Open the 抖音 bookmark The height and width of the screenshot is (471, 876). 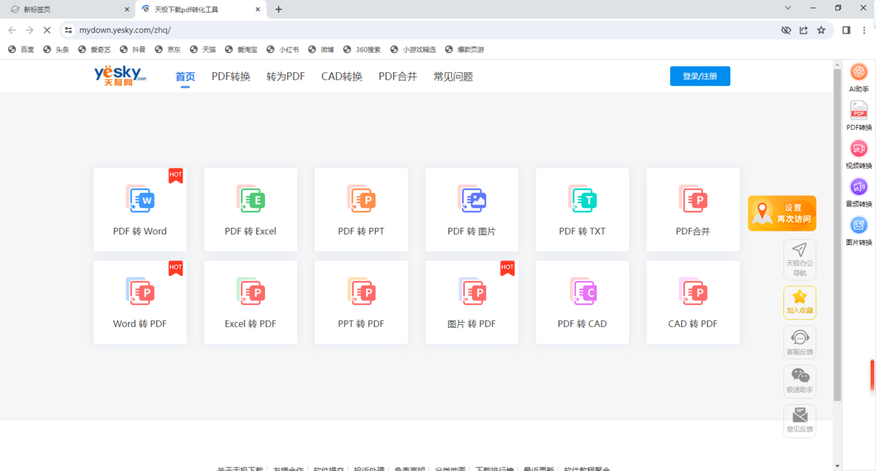click(133, 50)
